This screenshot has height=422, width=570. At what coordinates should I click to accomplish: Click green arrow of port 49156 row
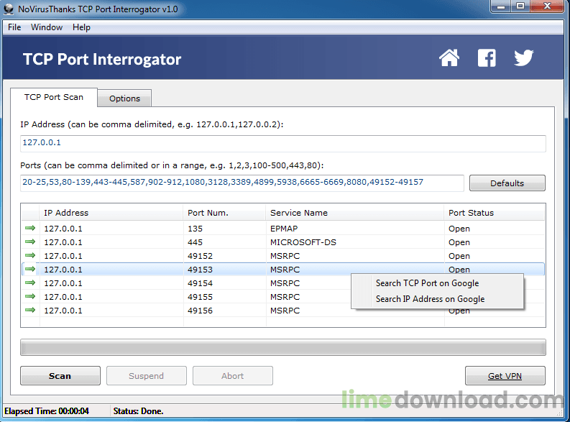coord(30,310)
